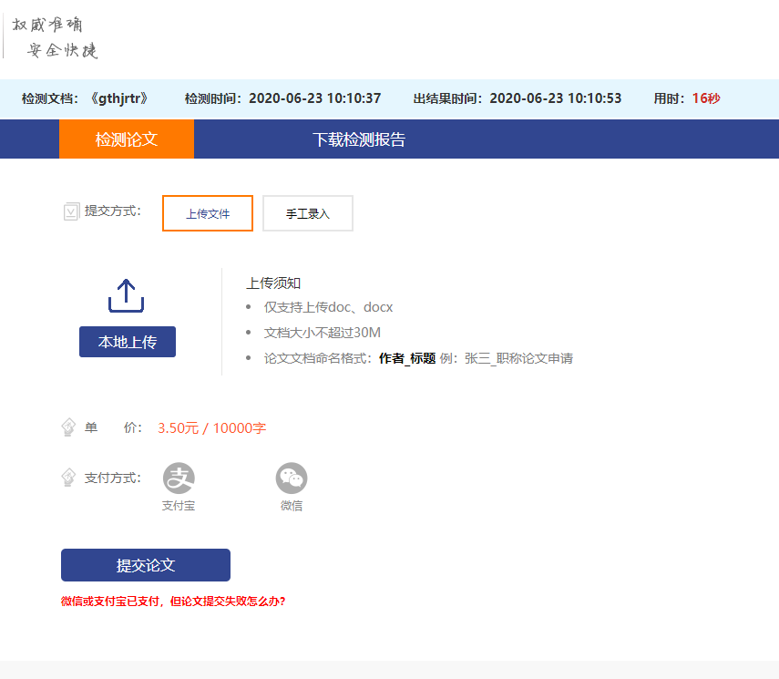This screenshot has height=679, width=779.
Task: Switch to 手工录入 submission method
Action: pos(307,213)
